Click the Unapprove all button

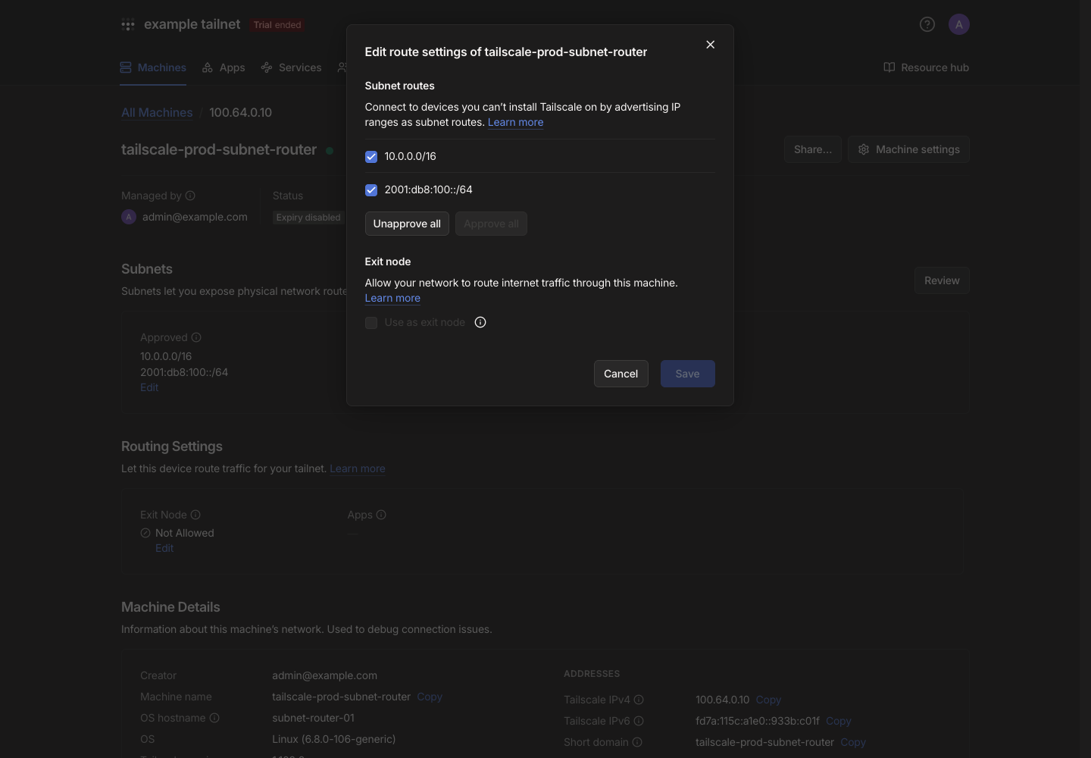[407, 224]
